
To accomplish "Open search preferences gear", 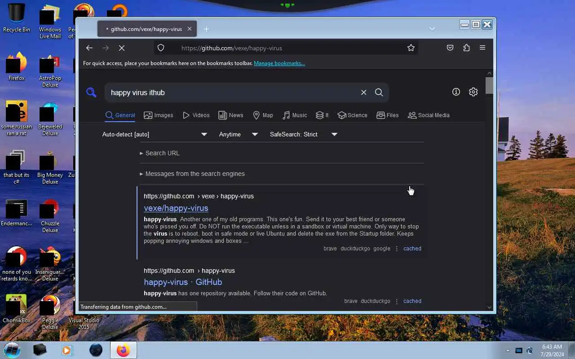I will click(473, 92).
